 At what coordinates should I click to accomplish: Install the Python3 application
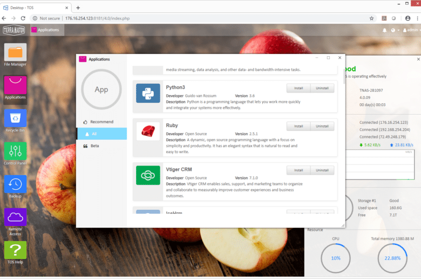click(x=298, y=88)
